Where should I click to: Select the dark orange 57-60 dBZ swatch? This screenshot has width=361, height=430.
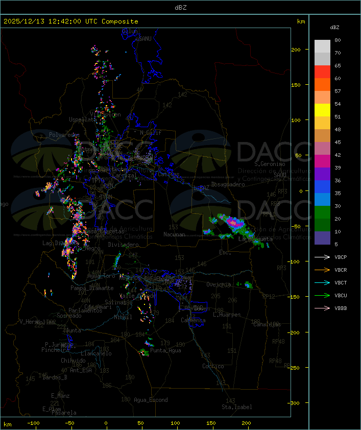pyautogui.click(x=322, y=84)
